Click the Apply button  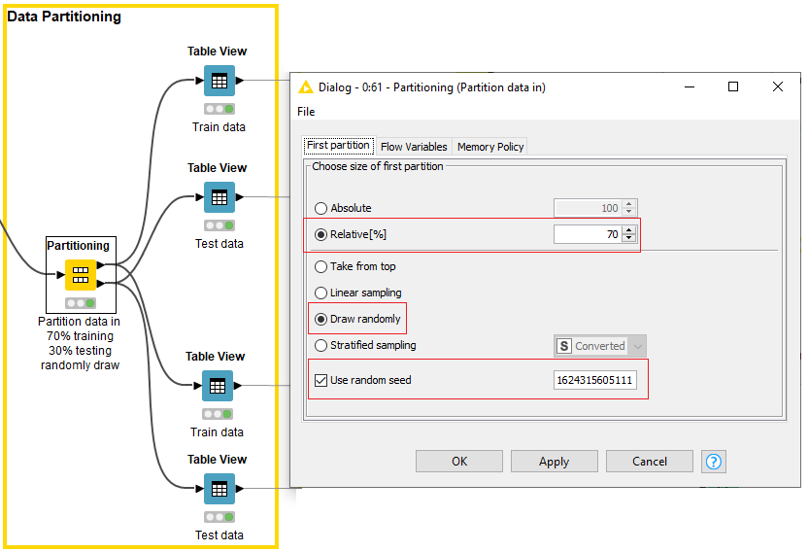click(555, 461)
